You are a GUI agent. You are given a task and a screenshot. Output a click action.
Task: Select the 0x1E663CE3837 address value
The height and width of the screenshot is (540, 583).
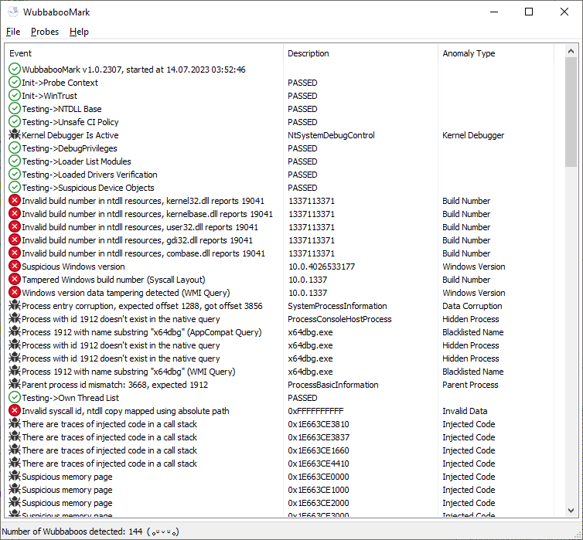(x=319, y=437)
